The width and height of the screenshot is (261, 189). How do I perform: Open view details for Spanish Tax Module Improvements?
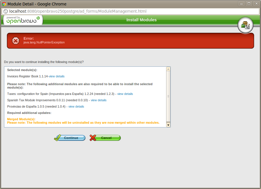coord(99,100)
